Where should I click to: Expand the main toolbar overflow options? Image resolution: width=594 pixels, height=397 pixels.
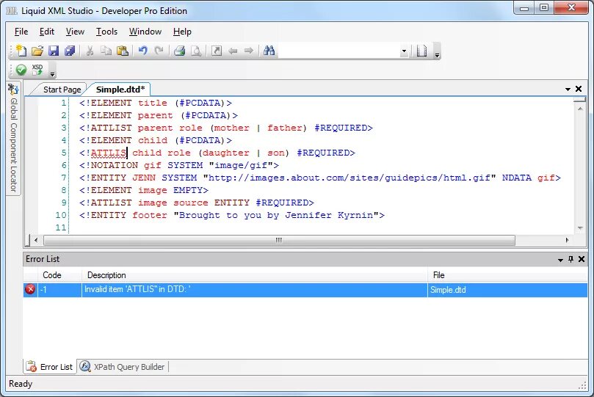[437, 55]
